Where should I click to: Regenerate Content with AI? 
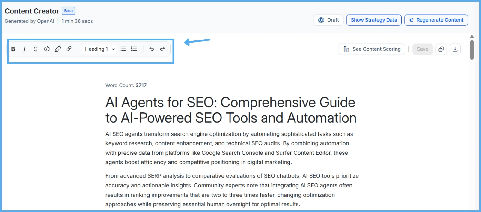pos(436,20)
